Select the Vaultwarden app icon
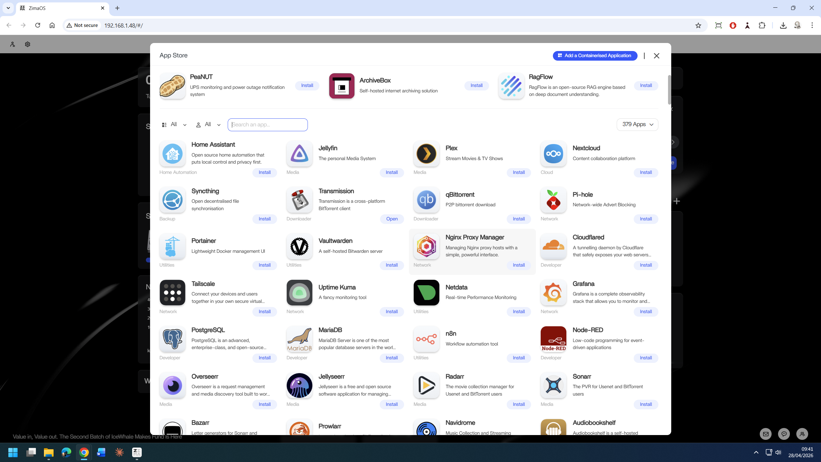 299,246
